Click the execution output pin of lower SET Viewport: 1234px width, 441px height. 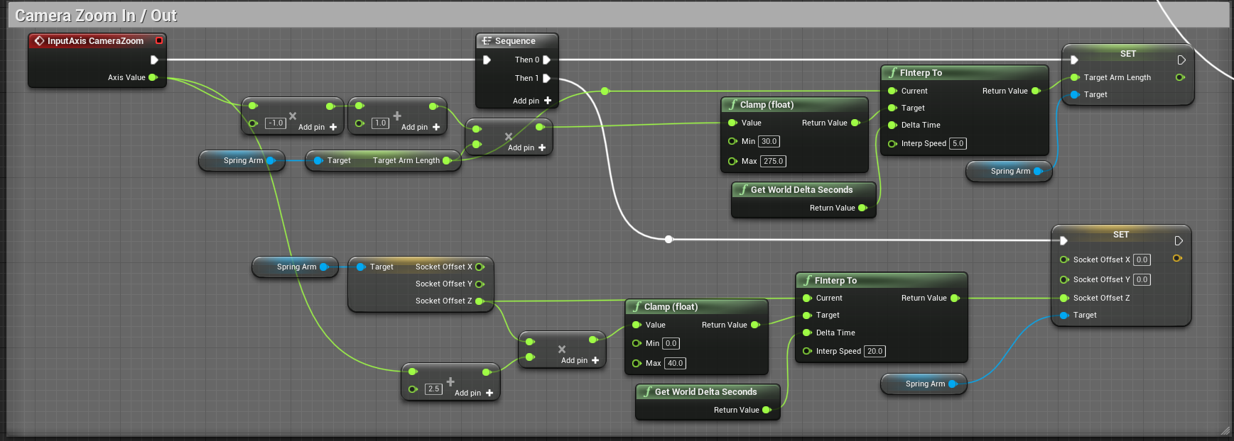(x=1179, y=241)
